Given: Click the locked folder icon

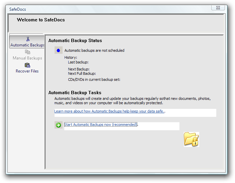Looking at the screenshot, I should tap(191, 139).
